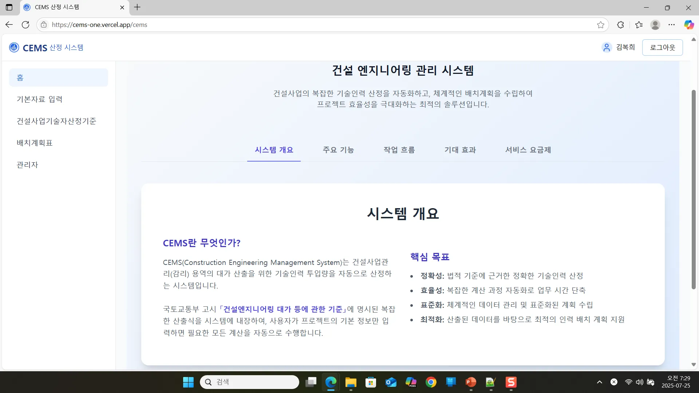Click the user profile icon beside 김복희
Image resolution: width=699 pixels, height=393 pixels.
click(606, 47)
